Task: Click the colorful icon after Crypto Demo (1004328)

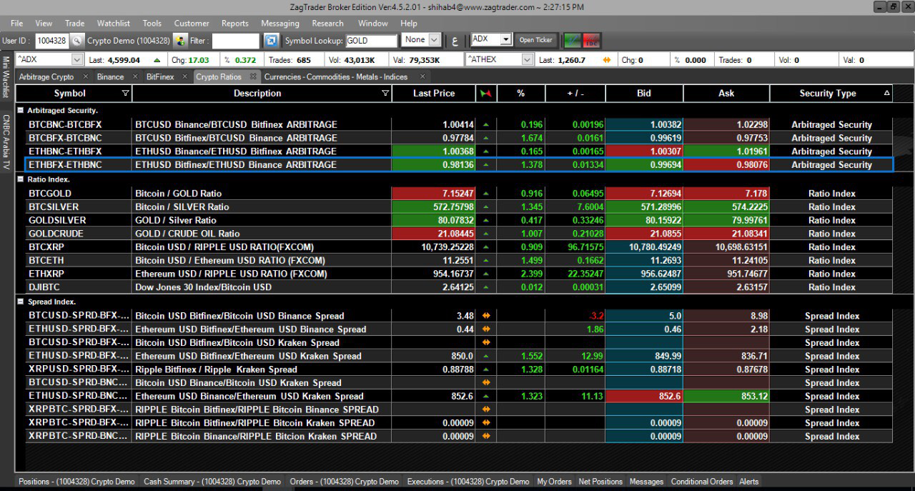Action: point(180,41)
